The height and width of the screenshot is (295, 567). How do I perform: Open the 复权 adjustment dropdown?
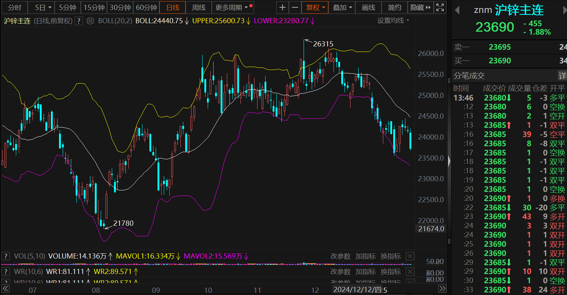[315, 7]
